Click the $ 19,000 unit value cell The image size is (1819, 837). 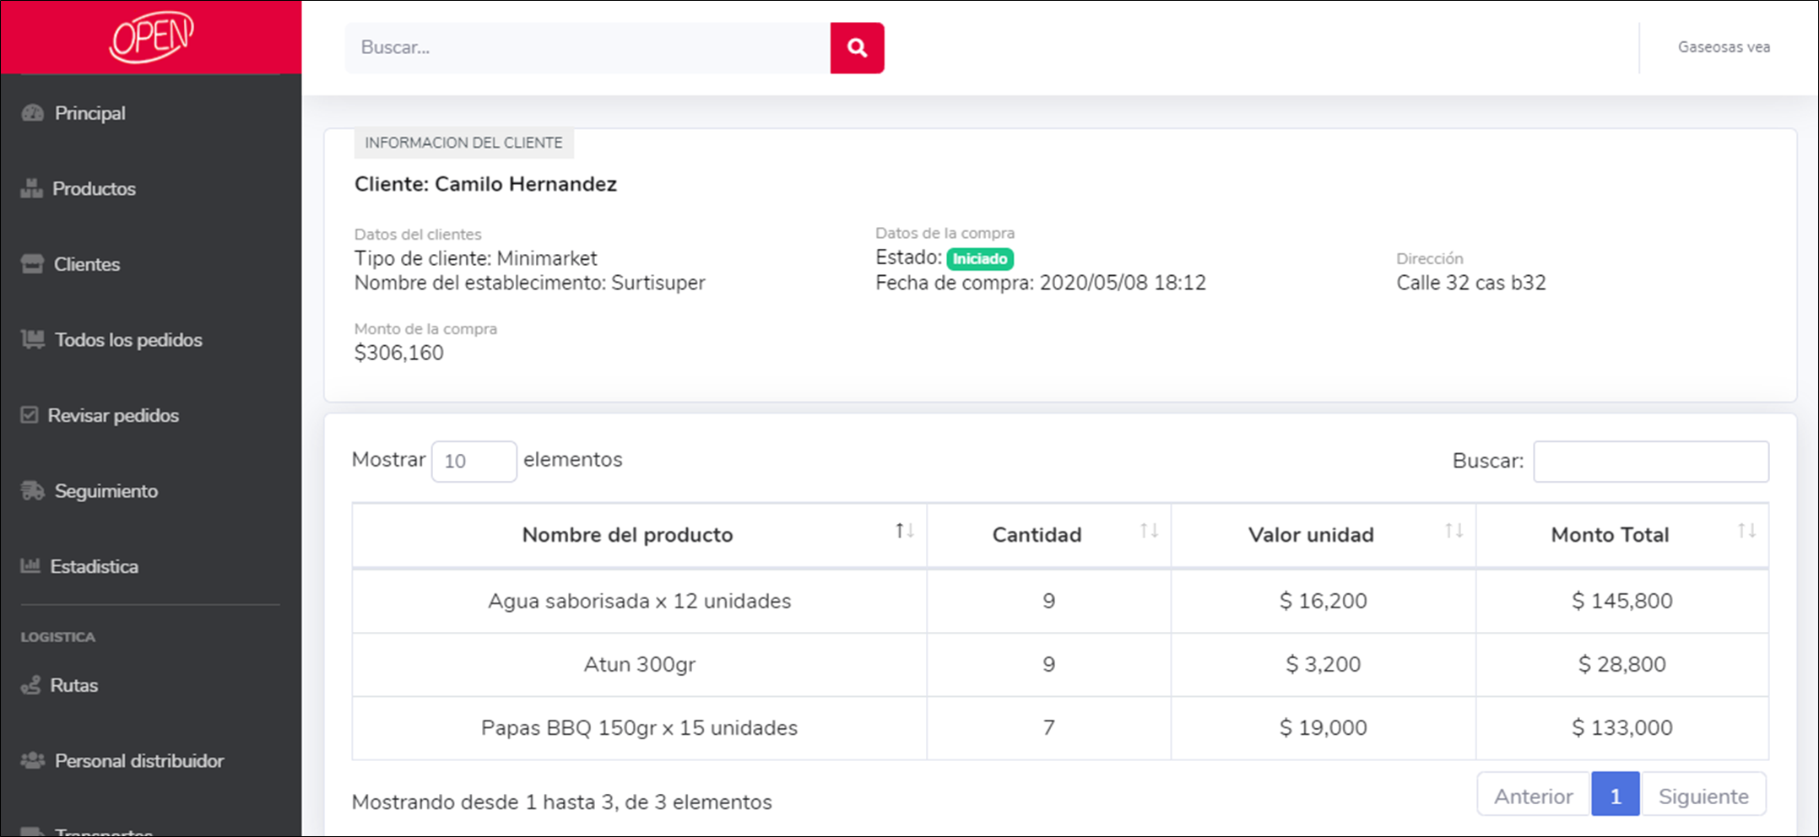1324,727
